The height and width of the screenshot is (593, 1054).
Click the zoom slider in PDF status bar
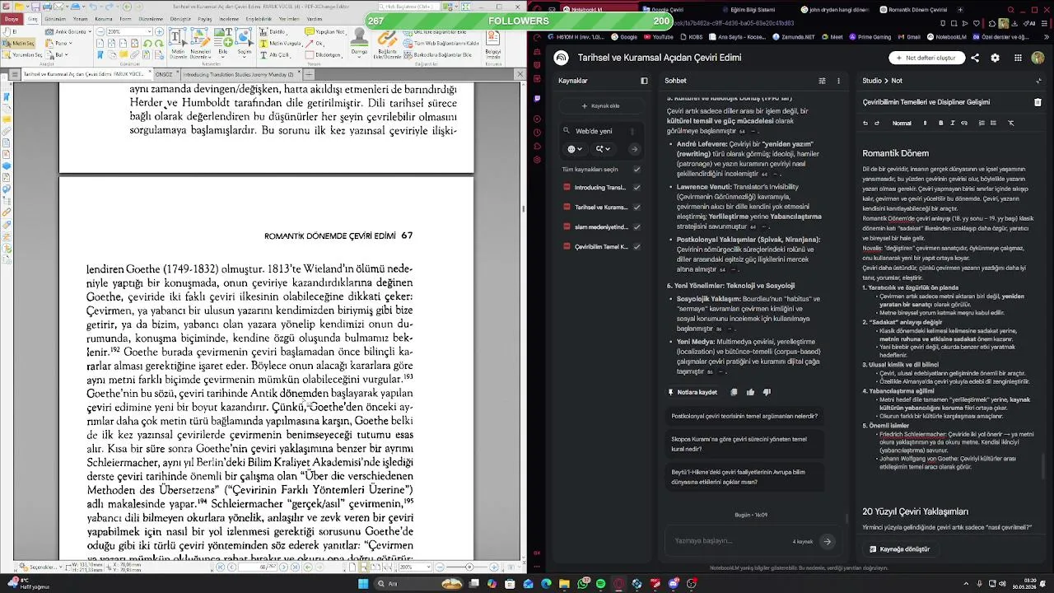click(x=469, y=567)
